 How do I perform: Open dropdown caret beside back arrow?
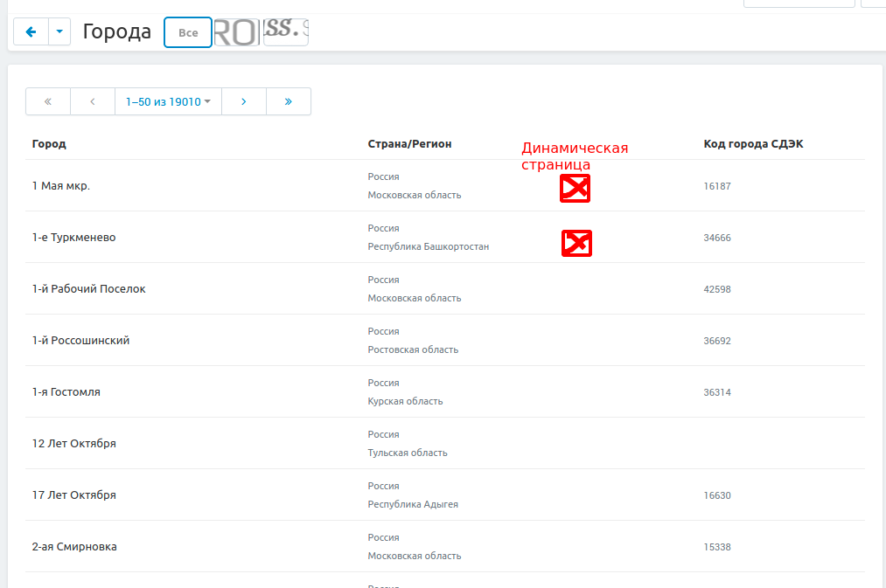point(59,32)
